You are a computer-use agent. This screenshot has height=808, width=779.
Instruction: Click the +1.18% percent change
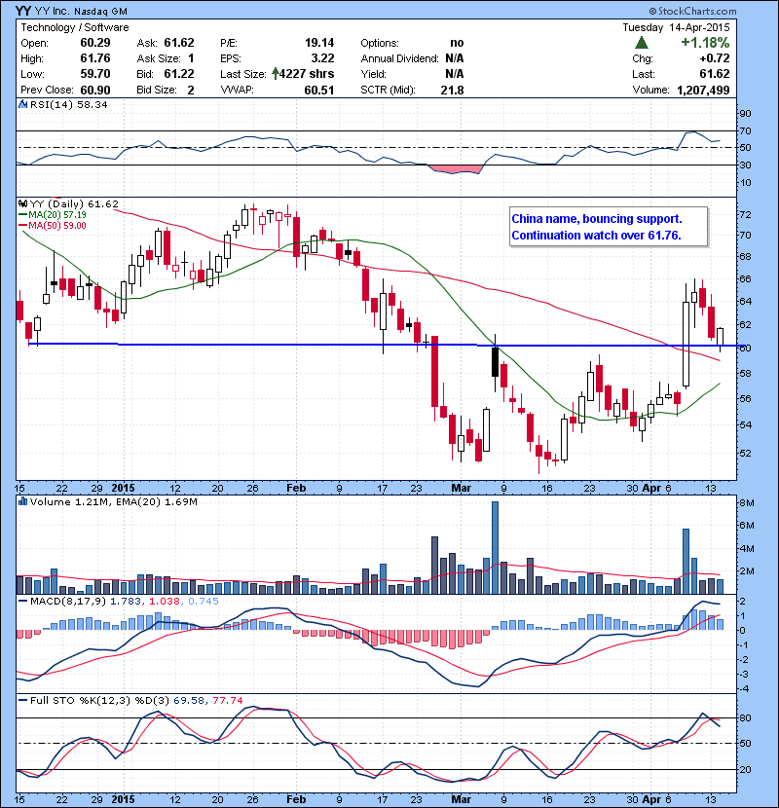705,42
